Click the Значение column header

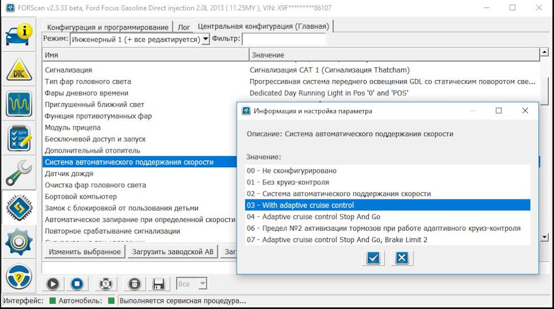click(x=394, y=55)
